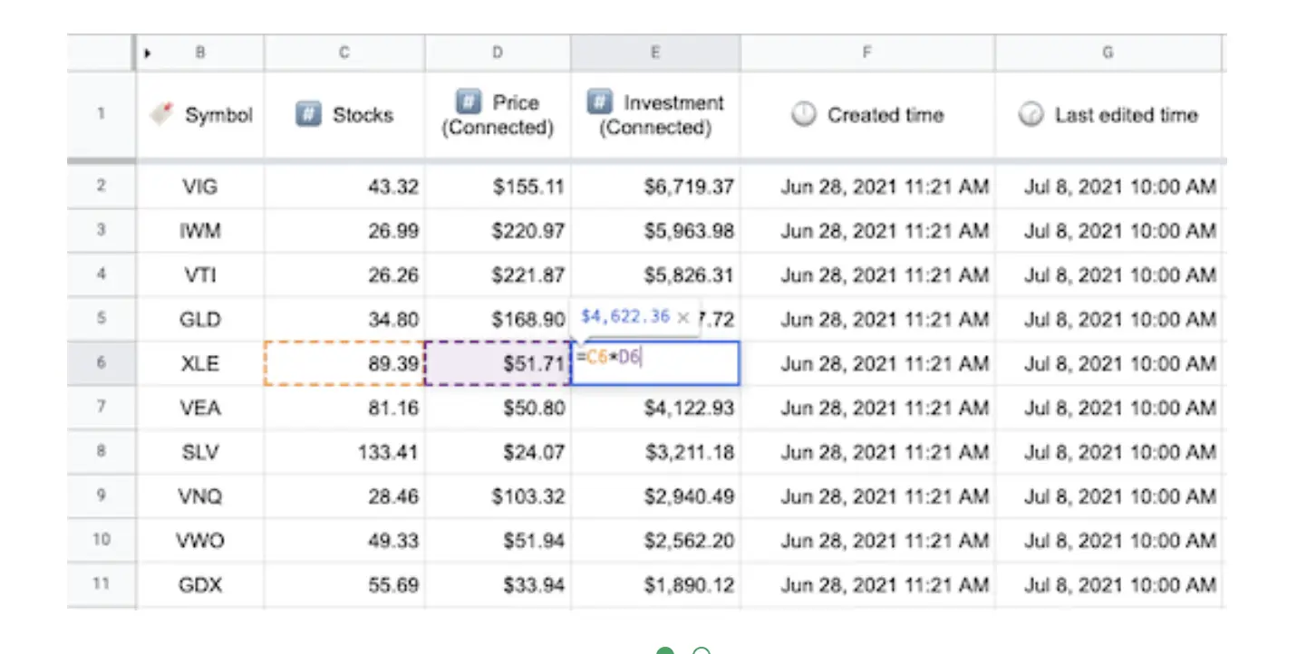Select the VIG investment cell $6,719.37
The width and height of the screenshot is (1316, 654).
pyautogui.click(x=655, y=187)
